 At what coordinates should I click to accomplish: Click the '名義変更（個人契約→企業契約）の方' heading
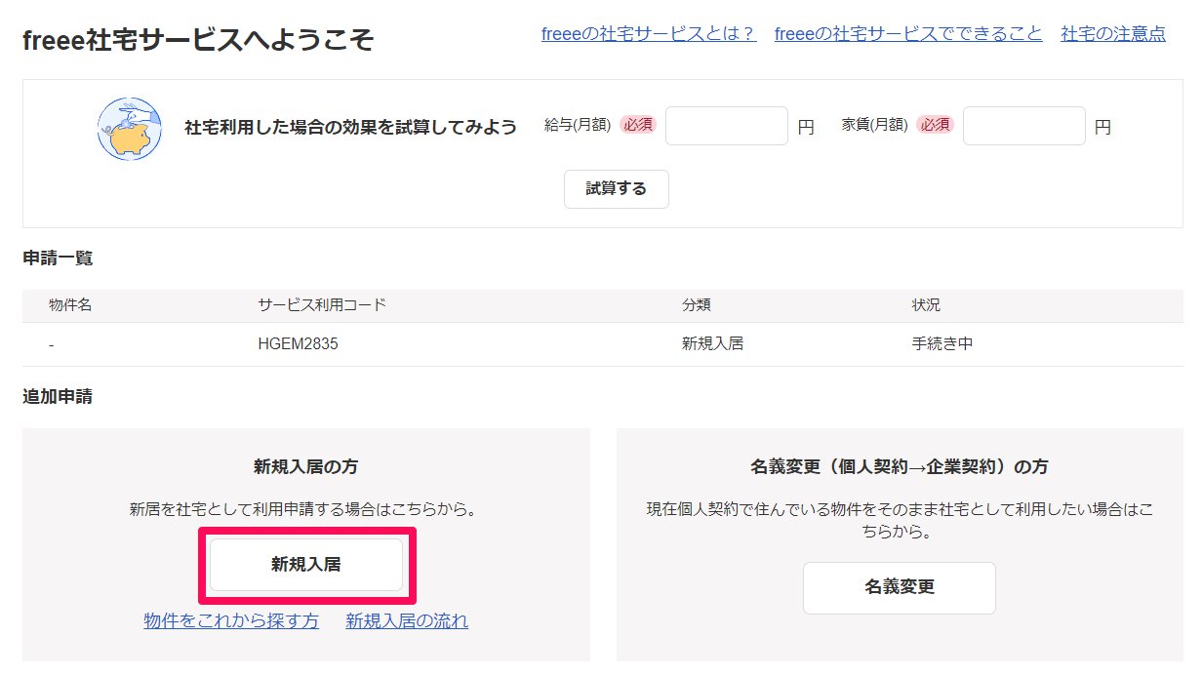point(900,467)
